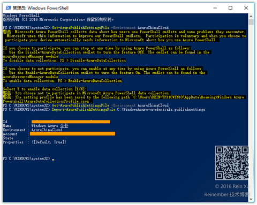Click the scrollbar down arrow
The height and width of the screenshot is (205, 257).
[251, 199]
